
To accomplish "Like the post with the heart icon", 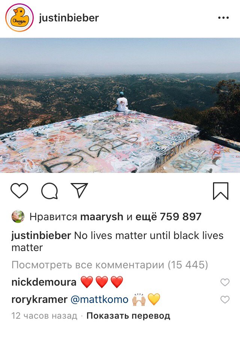I will [19, 191].
